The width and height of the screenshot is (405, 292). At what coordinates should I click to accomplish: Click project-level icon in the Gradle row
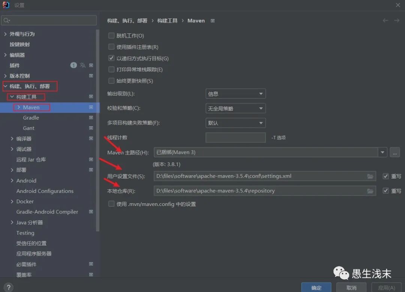coord(91,118)
